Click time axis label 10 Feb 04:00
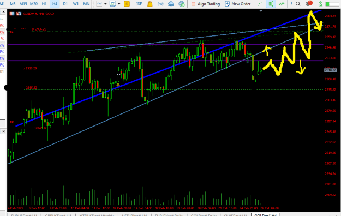The width and height of the screenshot is (341, 216). click(80, 208)
